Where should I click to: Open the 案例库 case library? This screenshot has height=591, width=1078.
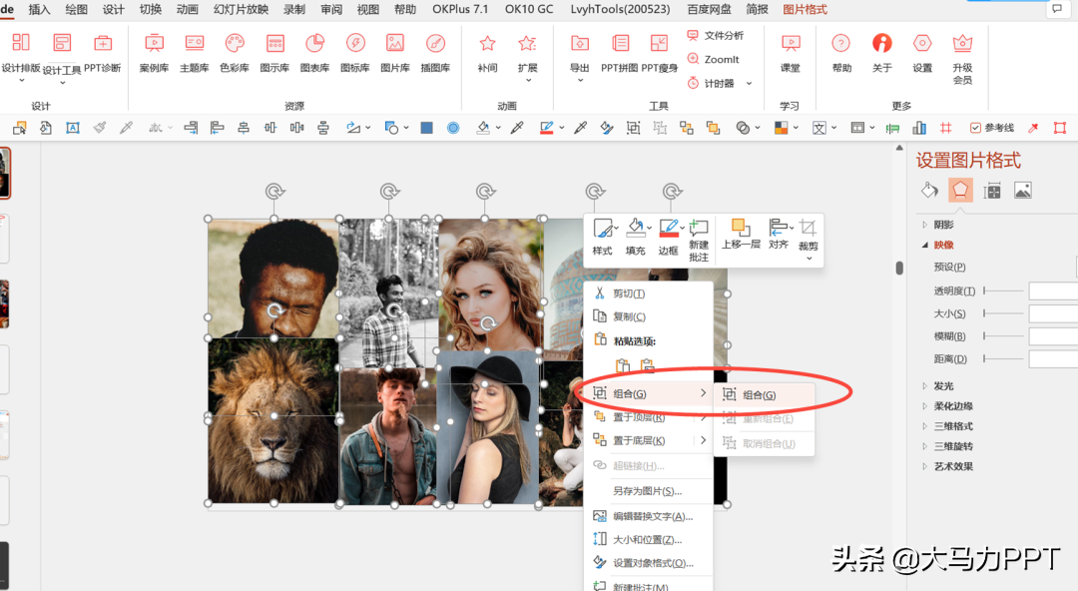154,54
